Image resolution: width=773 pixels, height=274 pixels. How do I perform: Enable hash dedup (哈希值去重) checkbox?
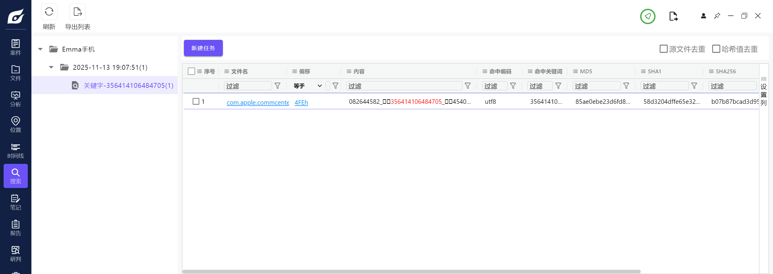[716, 49]
